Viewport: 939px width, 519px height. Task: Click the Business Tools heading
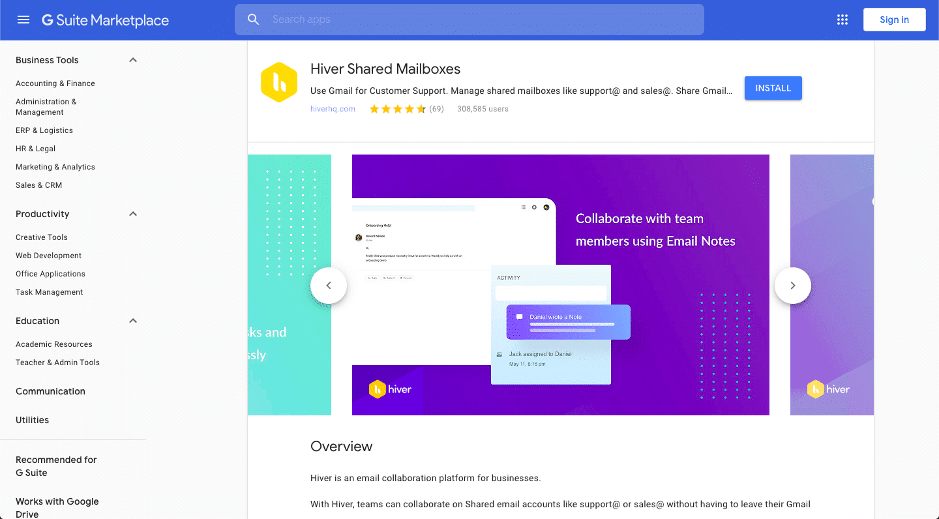(x=47, y=60)
